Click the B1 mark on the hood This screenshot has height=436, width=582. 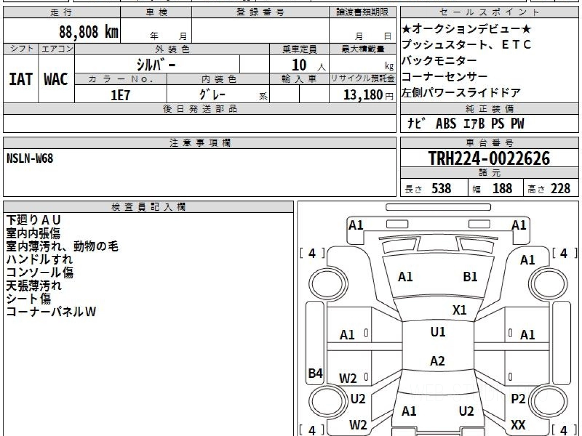(470, 277)
